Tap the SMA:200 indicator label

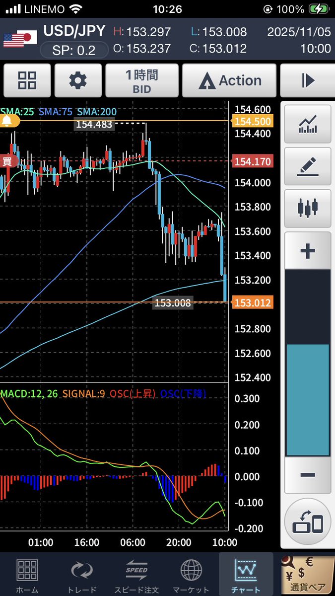tap(96, 112)
